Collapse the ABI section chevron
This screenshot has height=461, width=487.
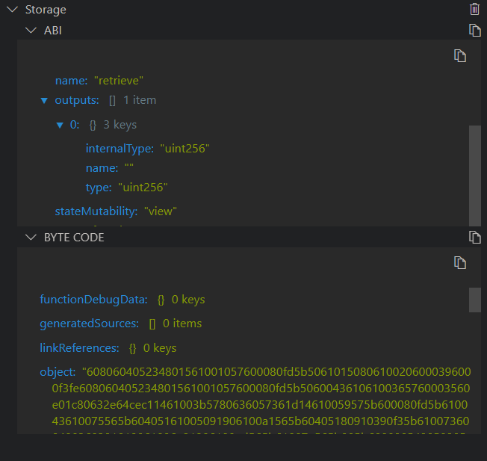[x=31, y=30]
